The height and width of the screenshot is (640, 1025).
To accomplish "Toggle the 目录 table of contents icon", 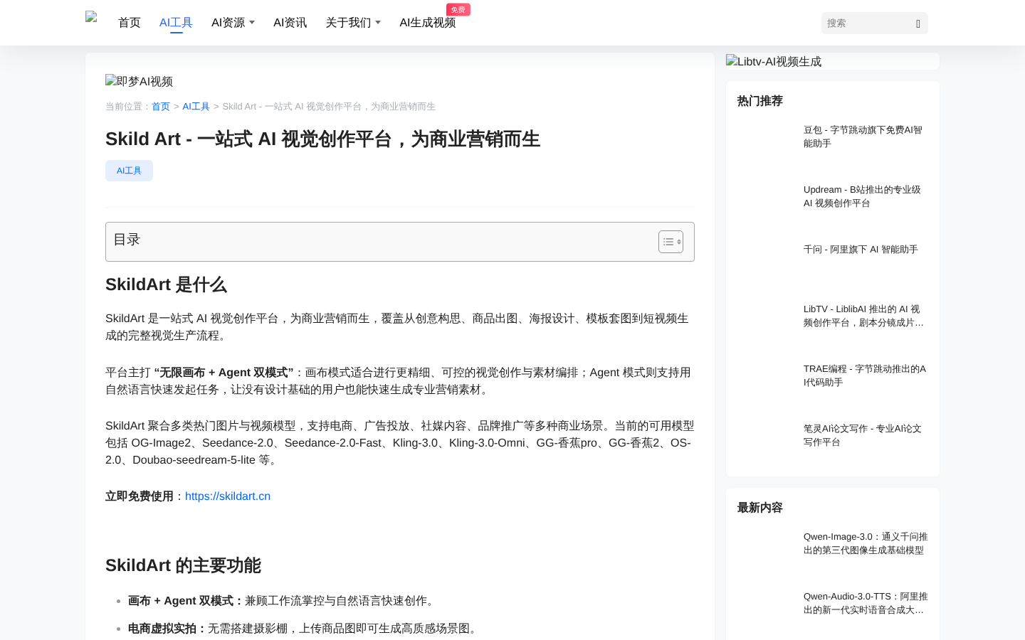I will 671,242.
